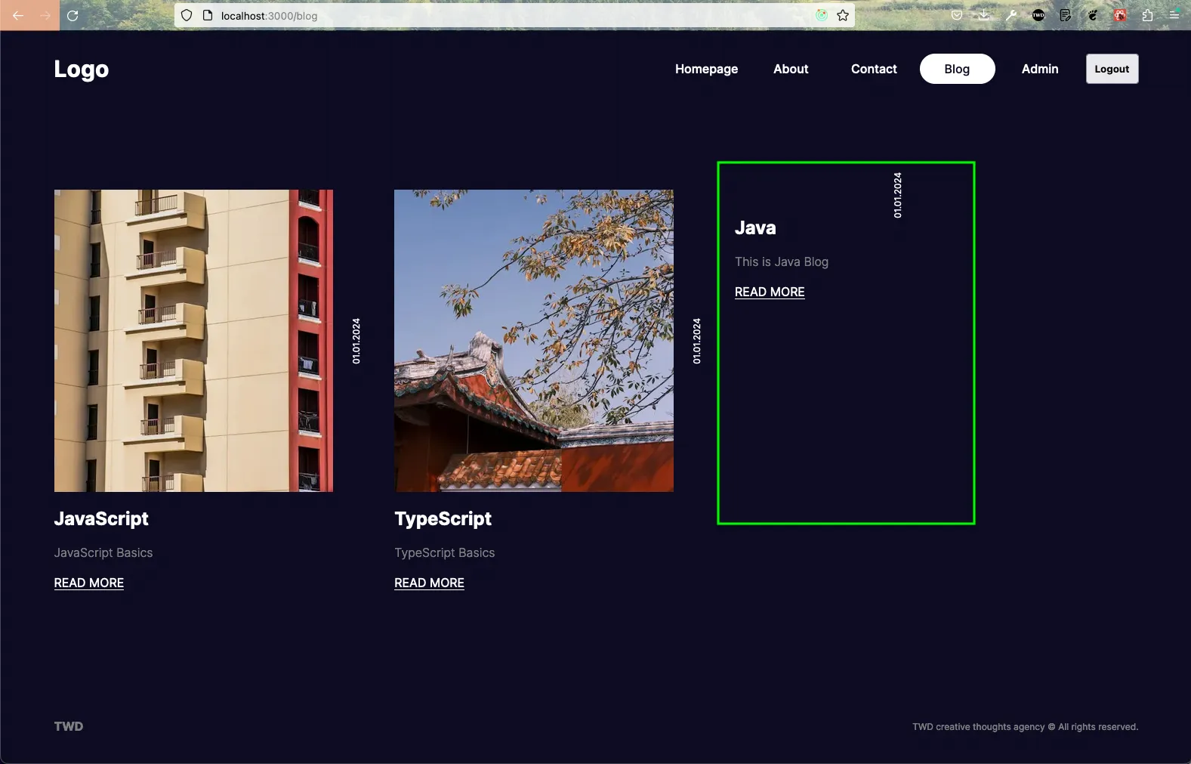
Task: Click the Logo site title
Action: click(82, 69)
